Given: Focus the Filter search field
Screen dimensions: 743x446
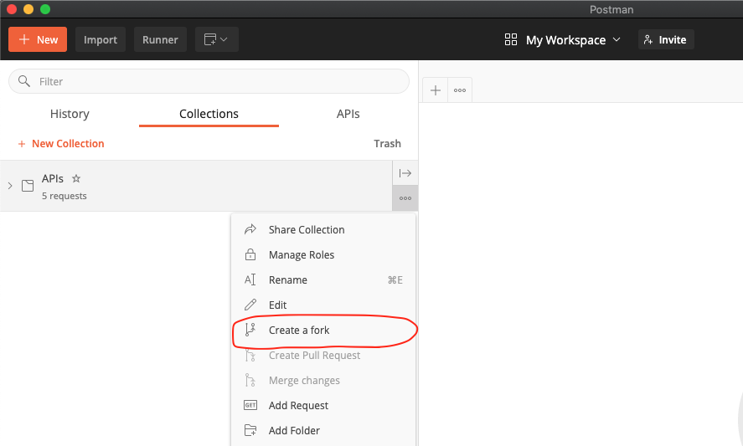Looking at the screenshot, I should [209, 81].
